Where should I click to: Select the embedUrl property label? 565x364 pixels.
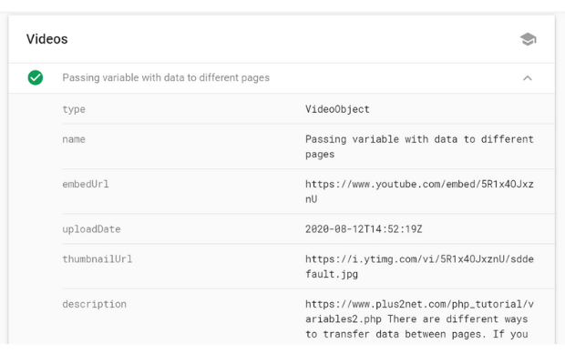click(x=86, y=184)
